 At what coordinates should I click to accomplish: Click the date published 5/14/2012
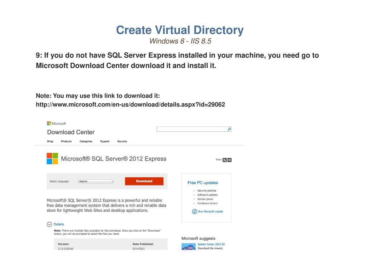139,249
